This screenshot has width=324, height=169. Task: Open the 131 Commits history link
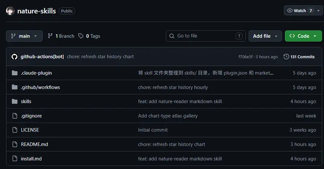[x=299, y=57]
